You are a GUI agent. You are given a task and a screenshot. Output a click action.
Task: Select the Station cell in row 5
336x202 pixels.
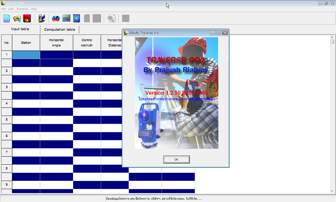pos(26,120)
